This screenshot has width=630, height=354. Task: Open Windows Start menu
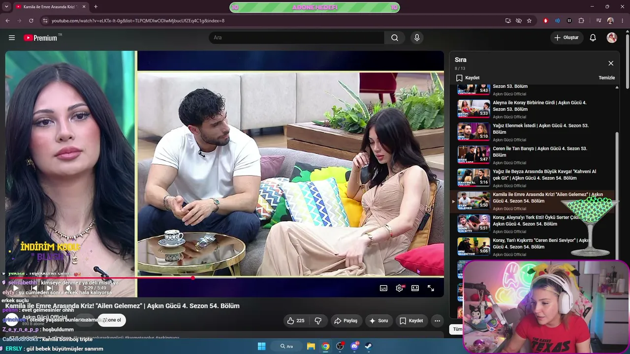point(261,346)
